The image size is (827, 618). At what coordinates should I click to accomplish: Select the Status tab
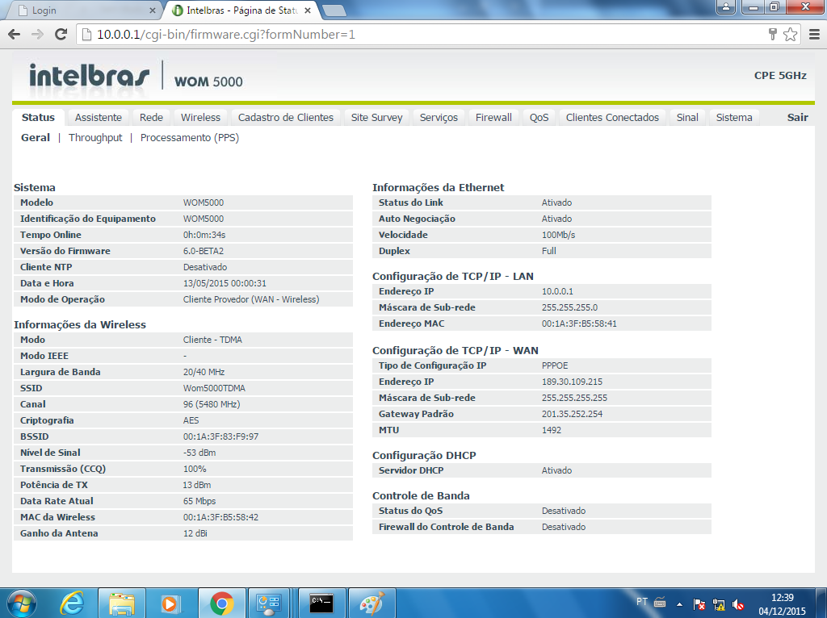pos(38,118)
